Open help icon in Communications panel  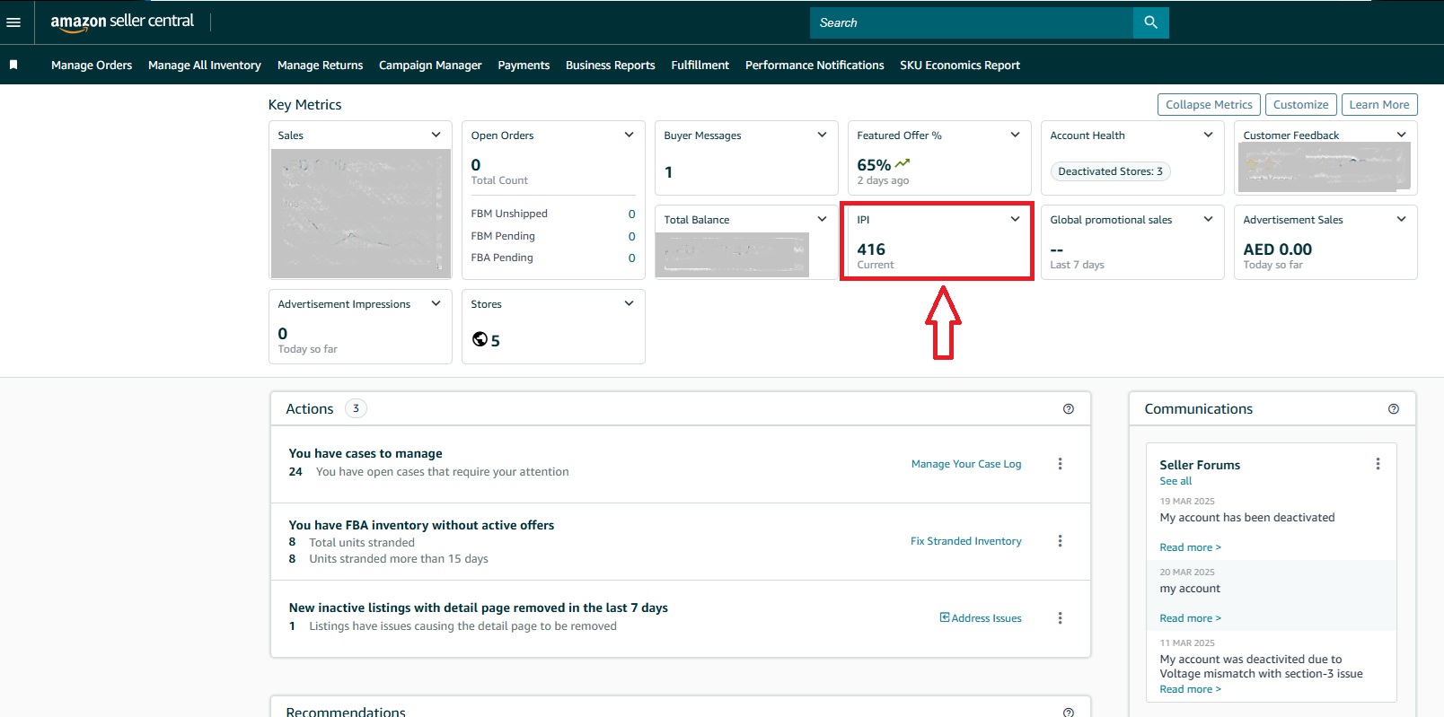coord(1394,409)
